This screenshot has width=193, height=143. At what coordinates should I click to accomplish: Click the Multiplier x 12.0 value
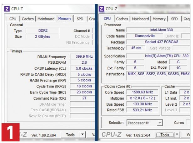pyautogui.click(x=142, y=98)
